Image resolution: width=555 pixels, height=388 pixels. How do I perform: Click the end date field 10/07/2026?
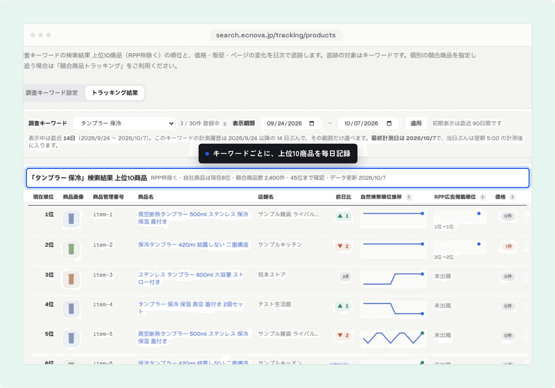(368, 123)
